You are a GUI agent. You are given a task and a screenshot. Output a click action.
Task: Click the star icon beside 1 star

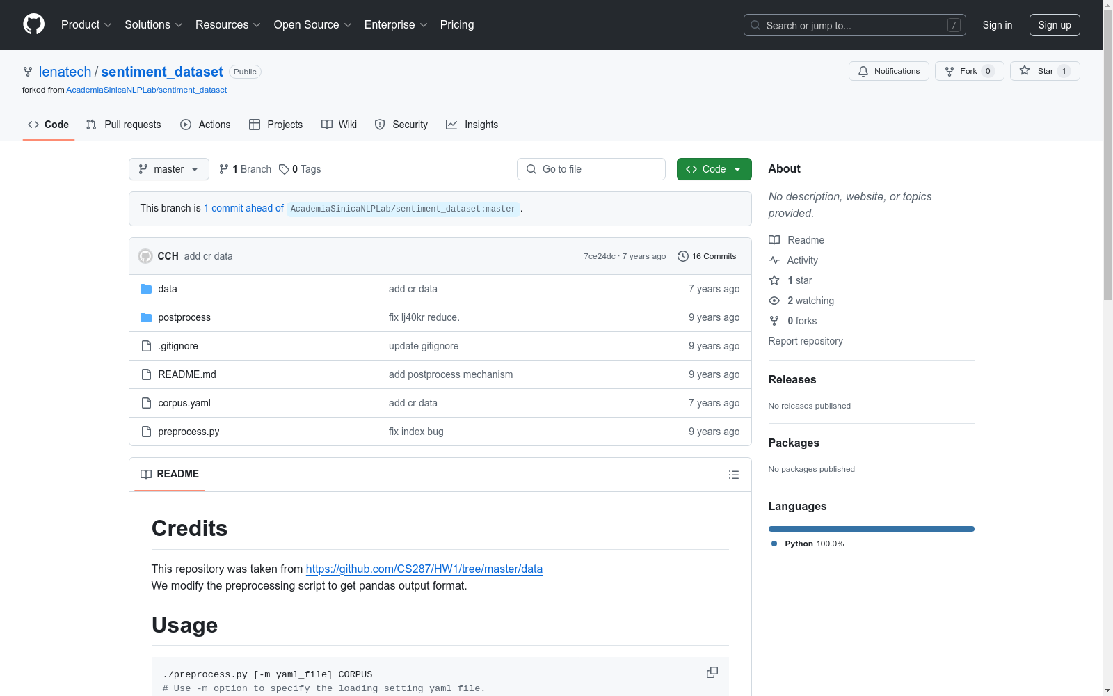click(774, 280)
